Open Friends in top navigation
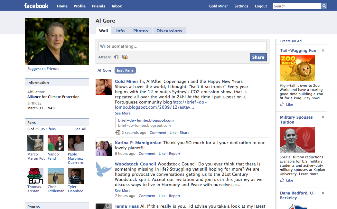Viewport: 337px width, 209px height. point(98,6)
